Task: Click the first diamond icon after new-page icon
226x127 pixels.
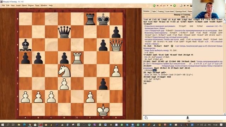Action: point(184,6)
